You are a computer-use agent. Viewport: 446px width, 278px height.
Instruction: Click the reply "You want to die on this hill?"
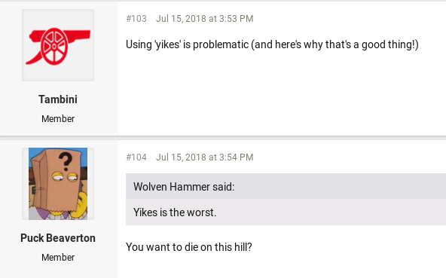[189, 247]
